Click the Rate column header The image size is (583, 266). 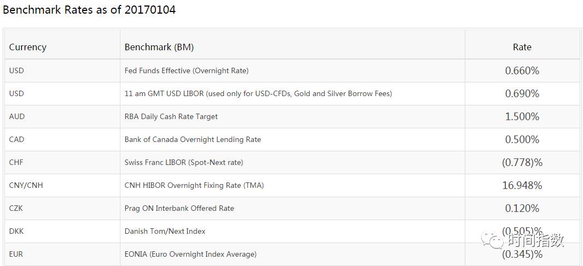tap(522, 47)
